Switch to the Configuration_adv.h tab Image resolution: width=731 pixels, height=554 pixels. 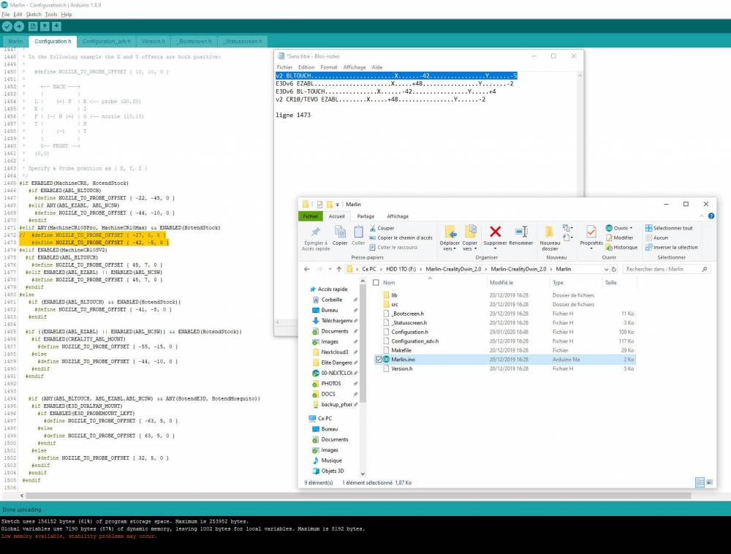[x=106, y=42]
